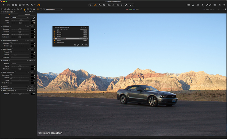Toggle the single viewer mode icon
The width and height of the screenshot is (227, 139).
41,9
